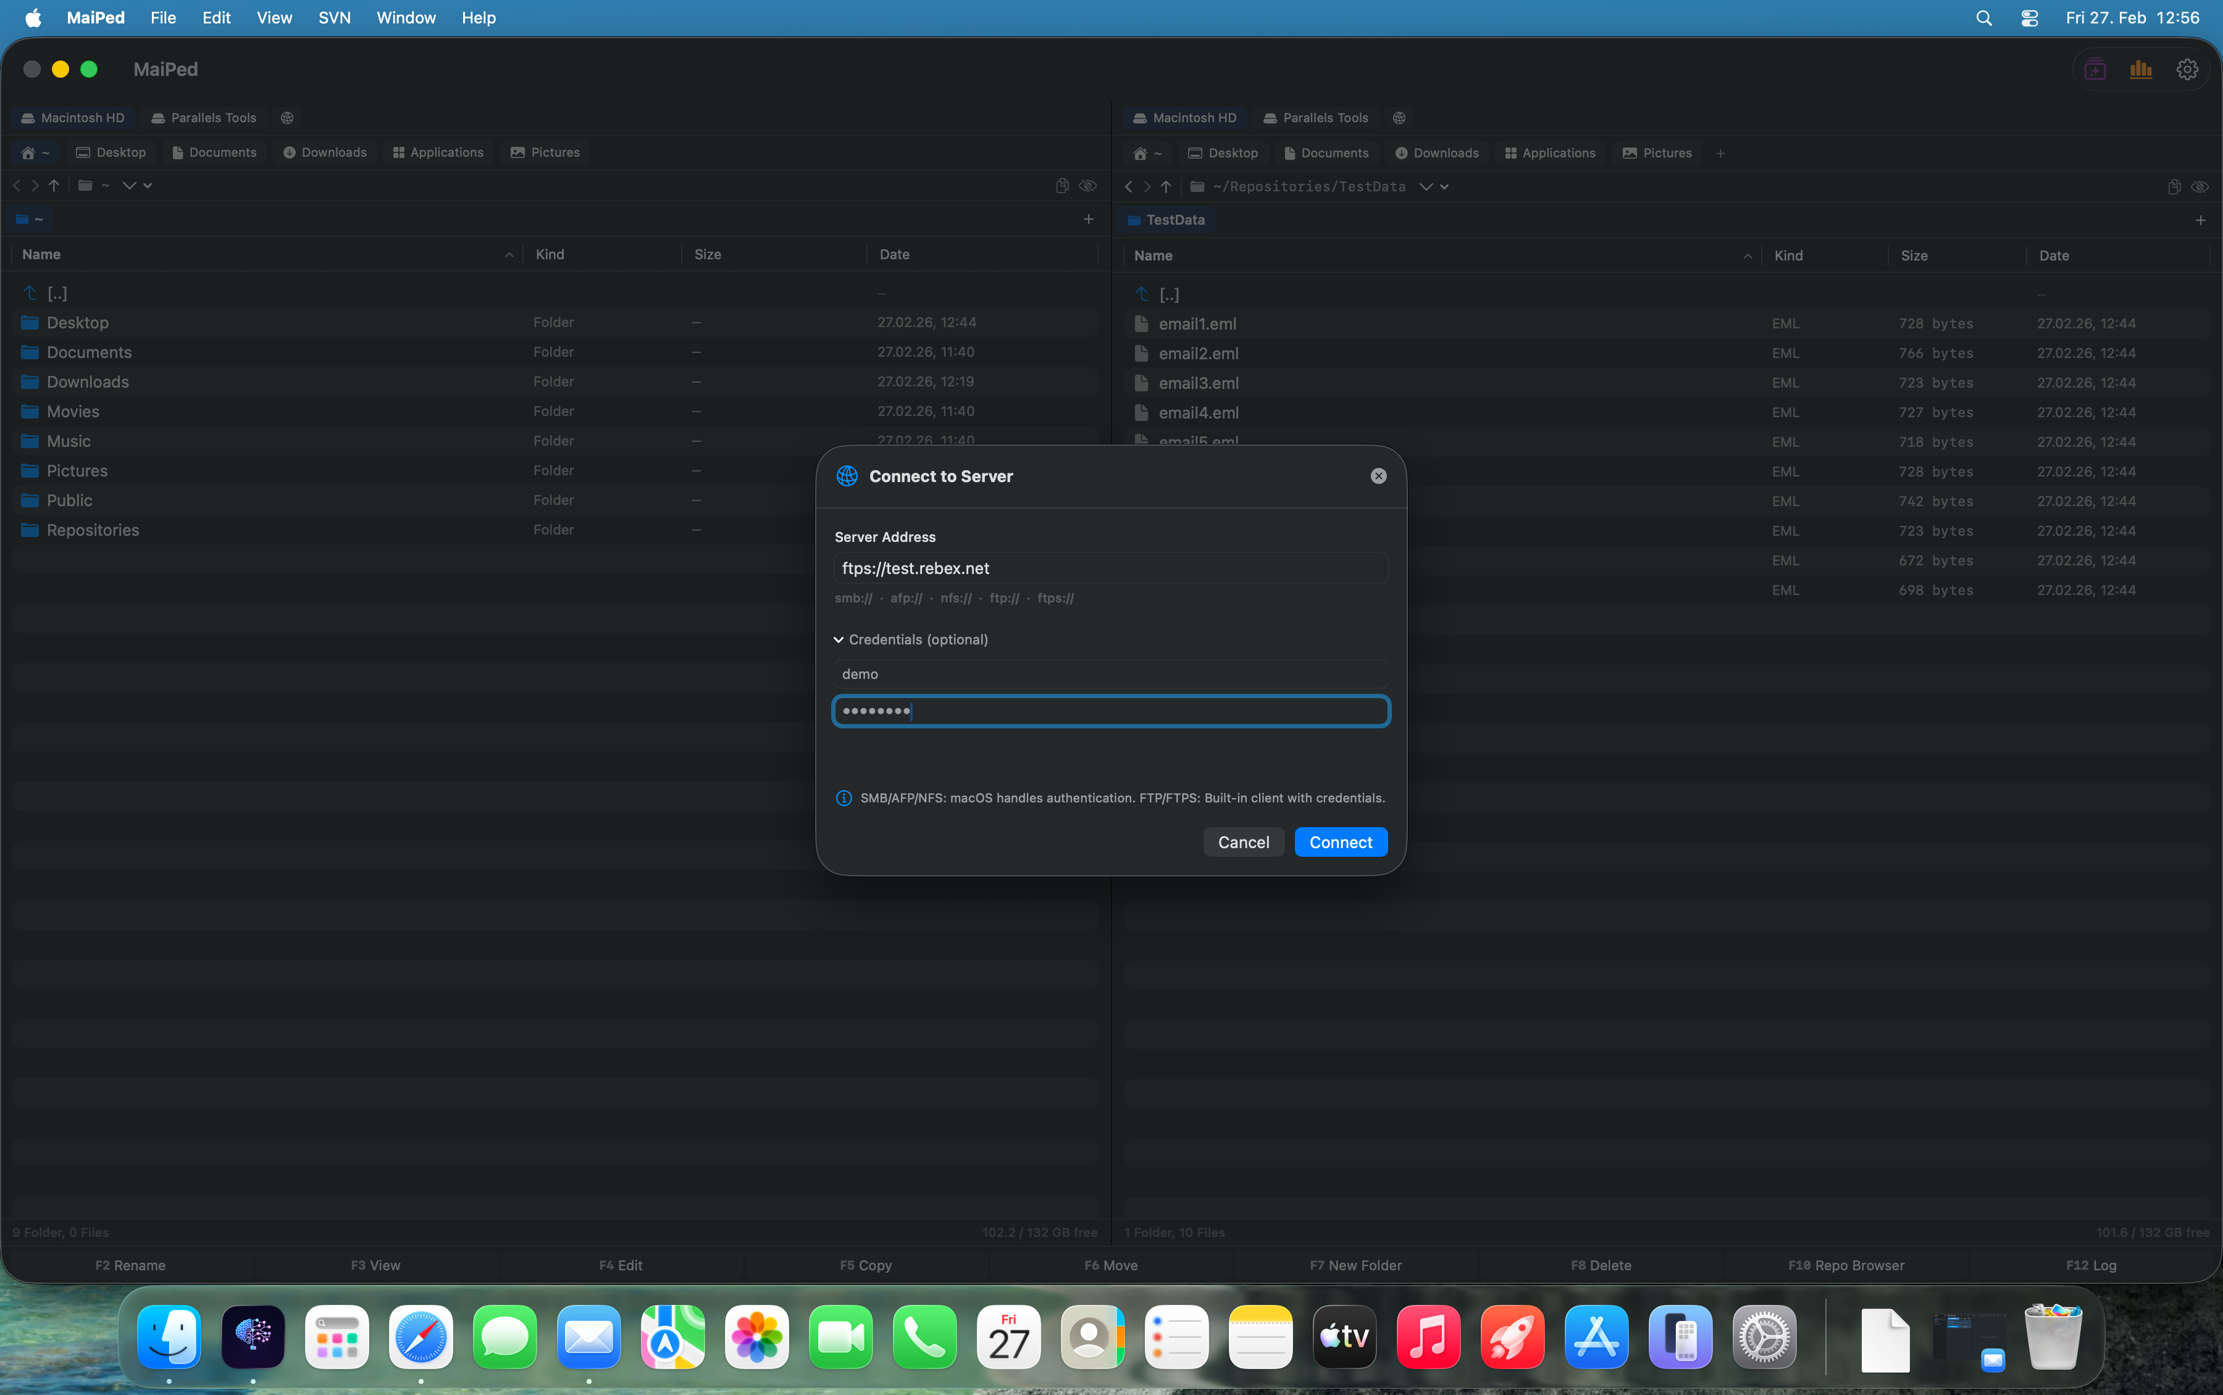Click the purple AI sparkle icon top right
2223x1395 pixels.
[x=2094, y=69]
